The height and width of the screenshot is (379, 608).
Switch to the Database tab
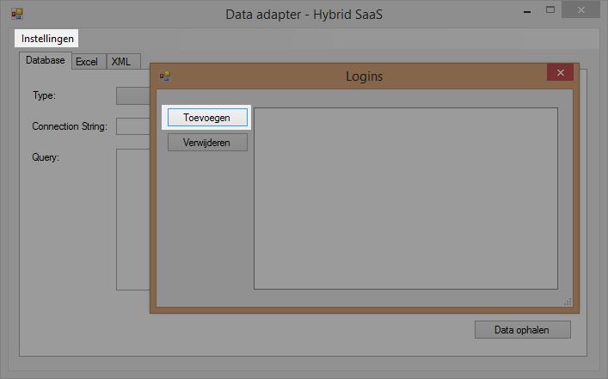(45, 61)
